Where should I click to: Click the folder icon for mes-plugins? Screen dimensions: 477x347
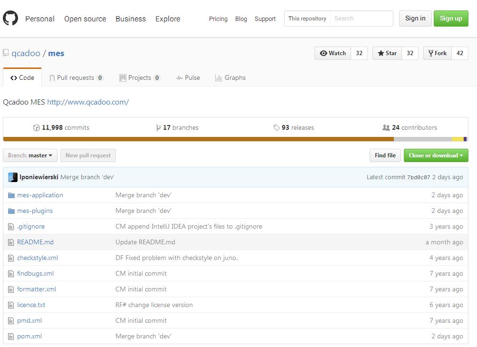[x=11, y=211]
